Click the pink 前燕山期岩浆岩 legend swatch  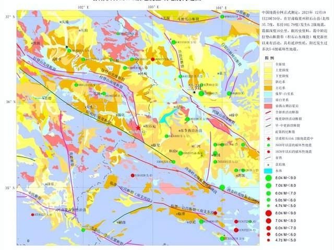point(267,106)
